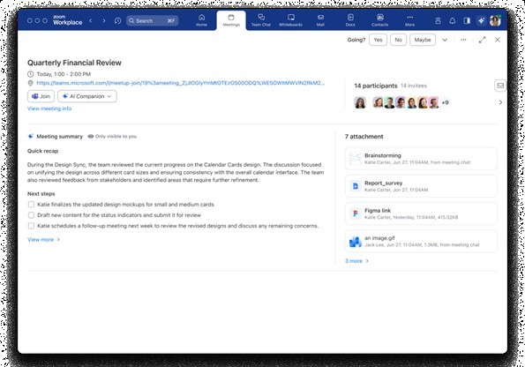The image size is (525, 367).
Task: Click the meeting history clock icon
Action: [x=117, y=21]
